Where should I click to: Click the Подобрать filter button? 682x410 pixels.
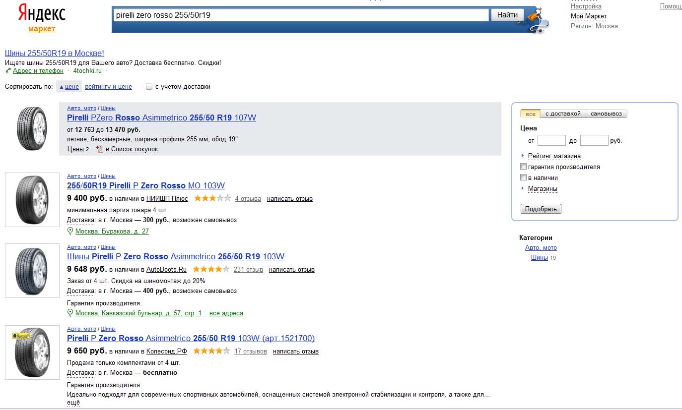541,209
